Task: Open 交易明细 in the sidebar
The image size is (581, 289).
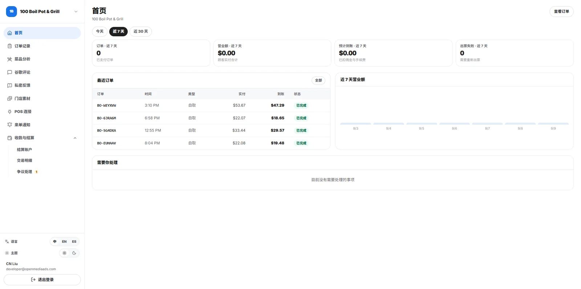Action: coord(24,160)
